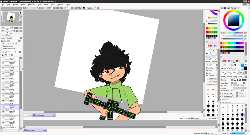Select the Lasso tool in right panel

225,65
